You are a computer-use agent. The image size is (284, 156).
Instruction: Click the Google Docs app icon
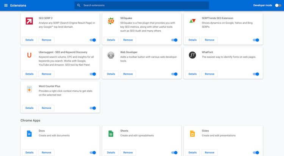pos(29,134)
